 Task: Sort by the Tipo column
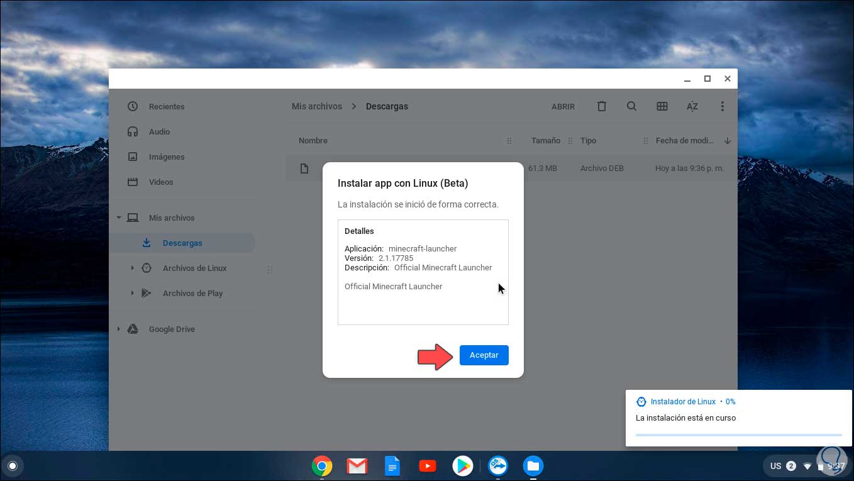pos(588,141)
